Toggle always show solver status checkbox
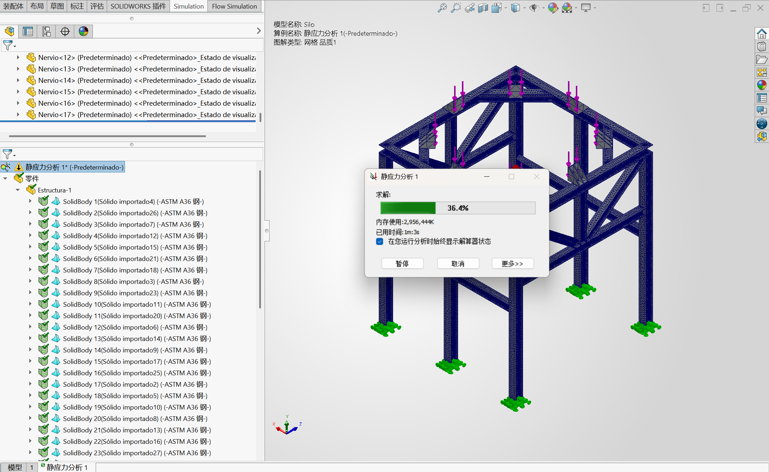This screenshot has height=472, width=769. tap(380, 241)
